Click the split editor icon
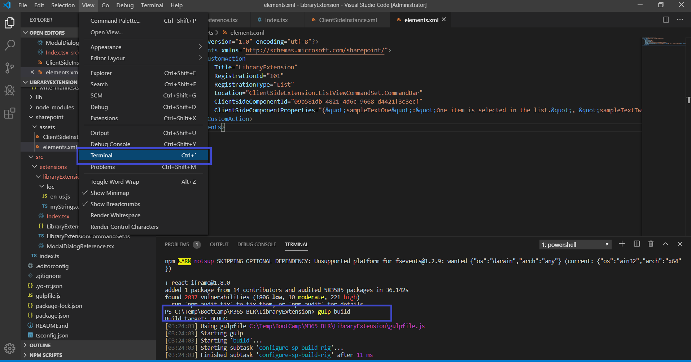Image resolution: width=691 pixels, height=362 pixels. click(666, 20)
